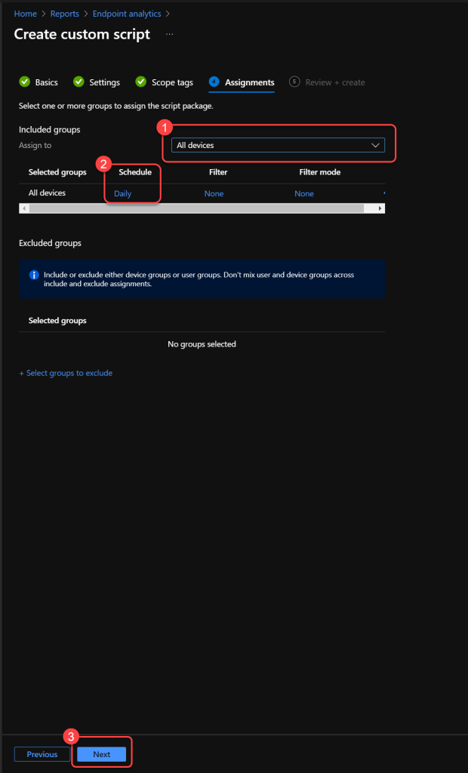The height and width of the screenshot is (773, 468).
Task: Click the Review + create step icon
Action: pyautogui.click(x=294, y=82)
